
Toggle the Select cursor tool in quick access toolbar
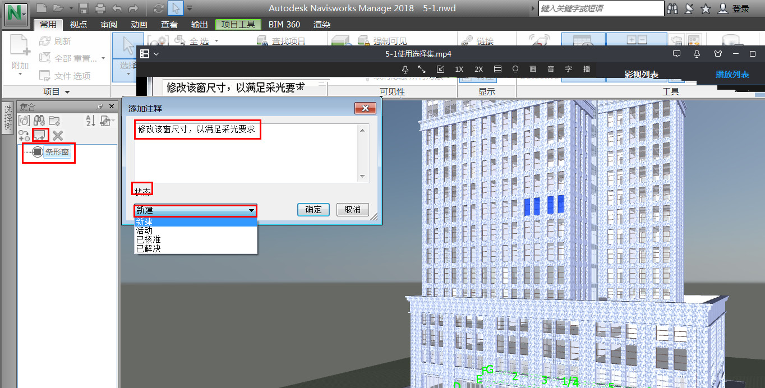tap(175, 8)
